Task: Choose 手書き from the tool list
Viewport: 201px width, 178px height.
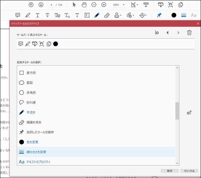Action: (96, 112)
